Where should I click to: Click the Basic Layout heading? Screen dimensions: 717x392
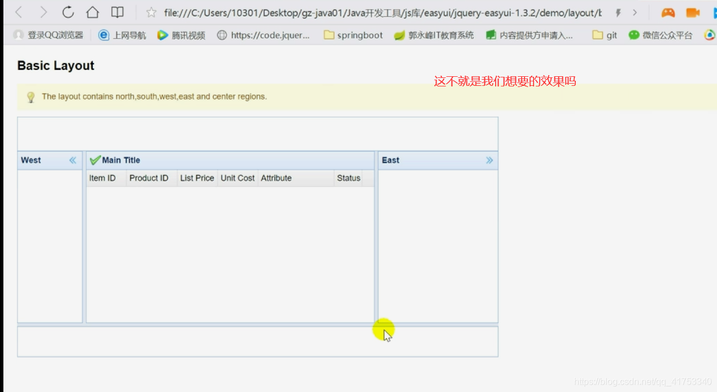[55, 66]
